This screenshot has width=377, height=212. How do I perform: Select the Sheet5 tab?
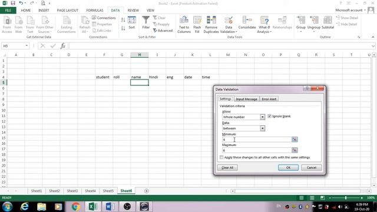click(x=108, y=191)
